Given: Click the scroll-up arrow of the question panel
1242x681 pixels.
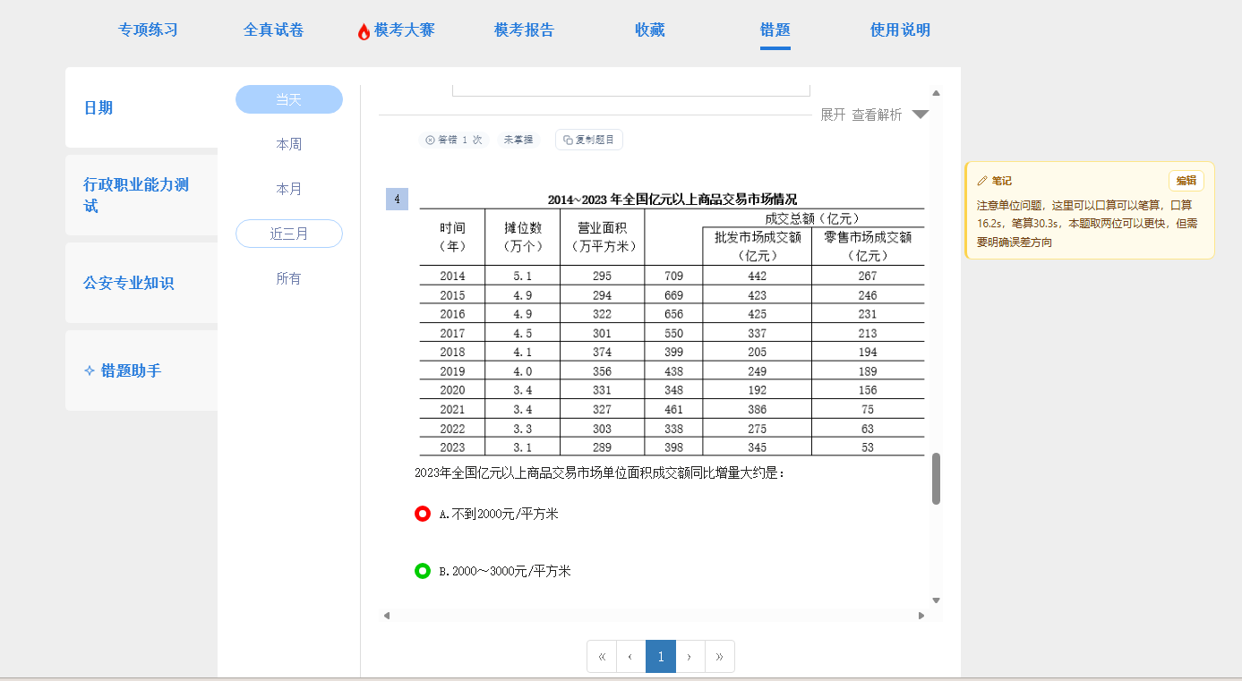Looking at the screenshot, I should tap(936, 93).
